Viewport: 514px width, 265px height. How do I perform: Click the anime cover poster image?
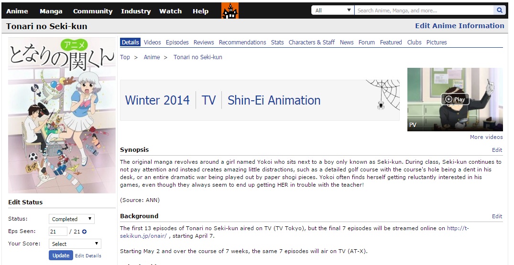[62, 115]
